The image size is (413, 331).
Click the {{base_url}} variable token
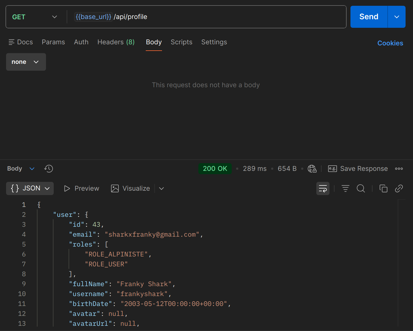93,17
